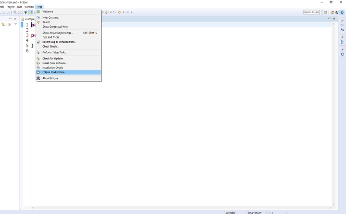Select the example.java editor tab

click(29, 19)
